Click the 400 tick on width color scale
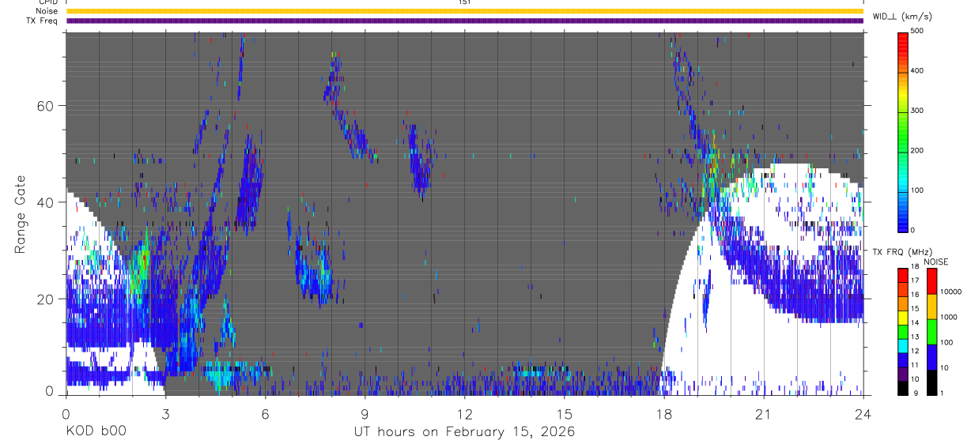 918,71
